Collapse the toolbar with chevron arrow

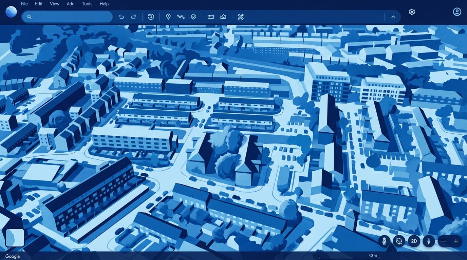(393, 17)
